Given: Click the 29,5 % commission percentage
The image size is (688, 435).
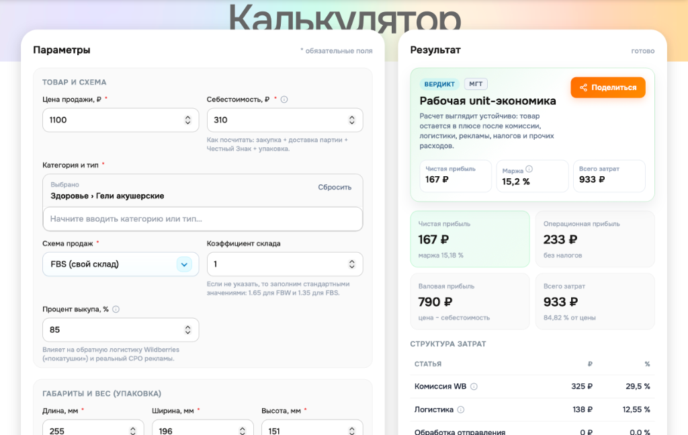Looking at the screenshot, I should click(x=638, y=387).
